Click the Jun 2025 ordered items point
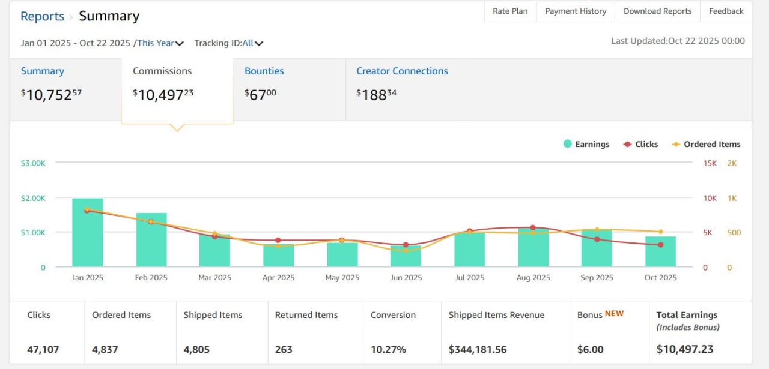Image resolution: width=769 pixels, height=369 pixels. click(x=406, y=250)
